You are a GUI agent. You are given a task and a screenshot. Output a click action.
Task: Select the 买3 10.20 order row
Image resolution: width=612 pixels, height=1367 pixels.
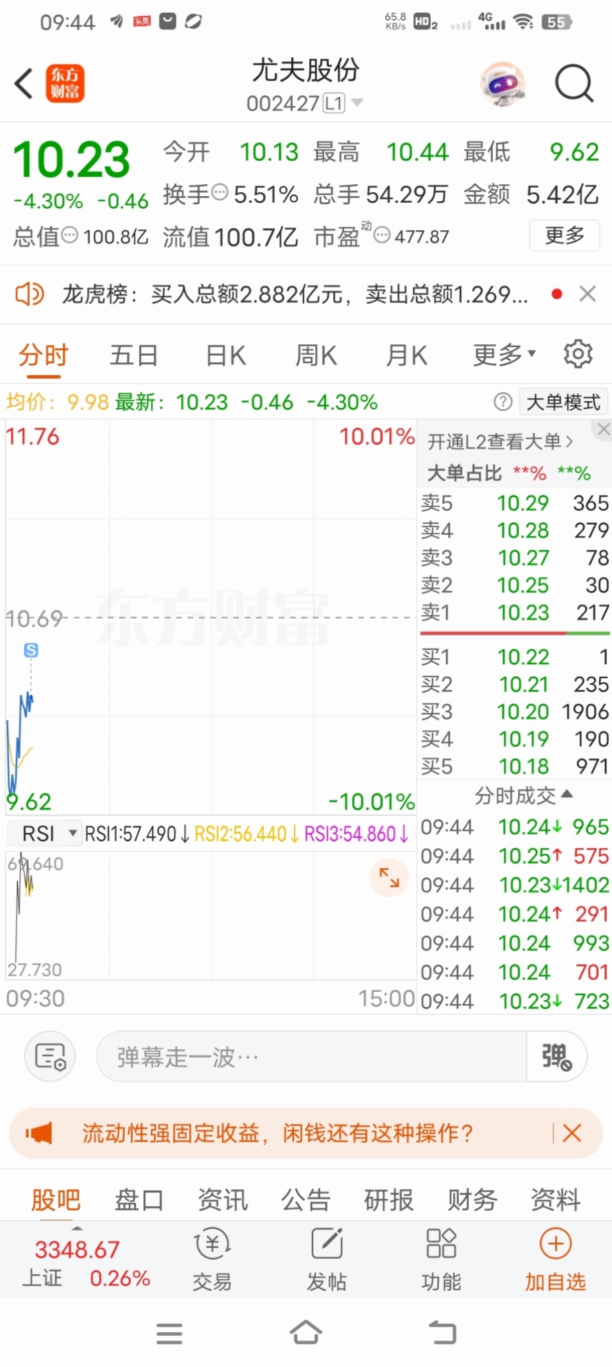[x=515, y=712]
